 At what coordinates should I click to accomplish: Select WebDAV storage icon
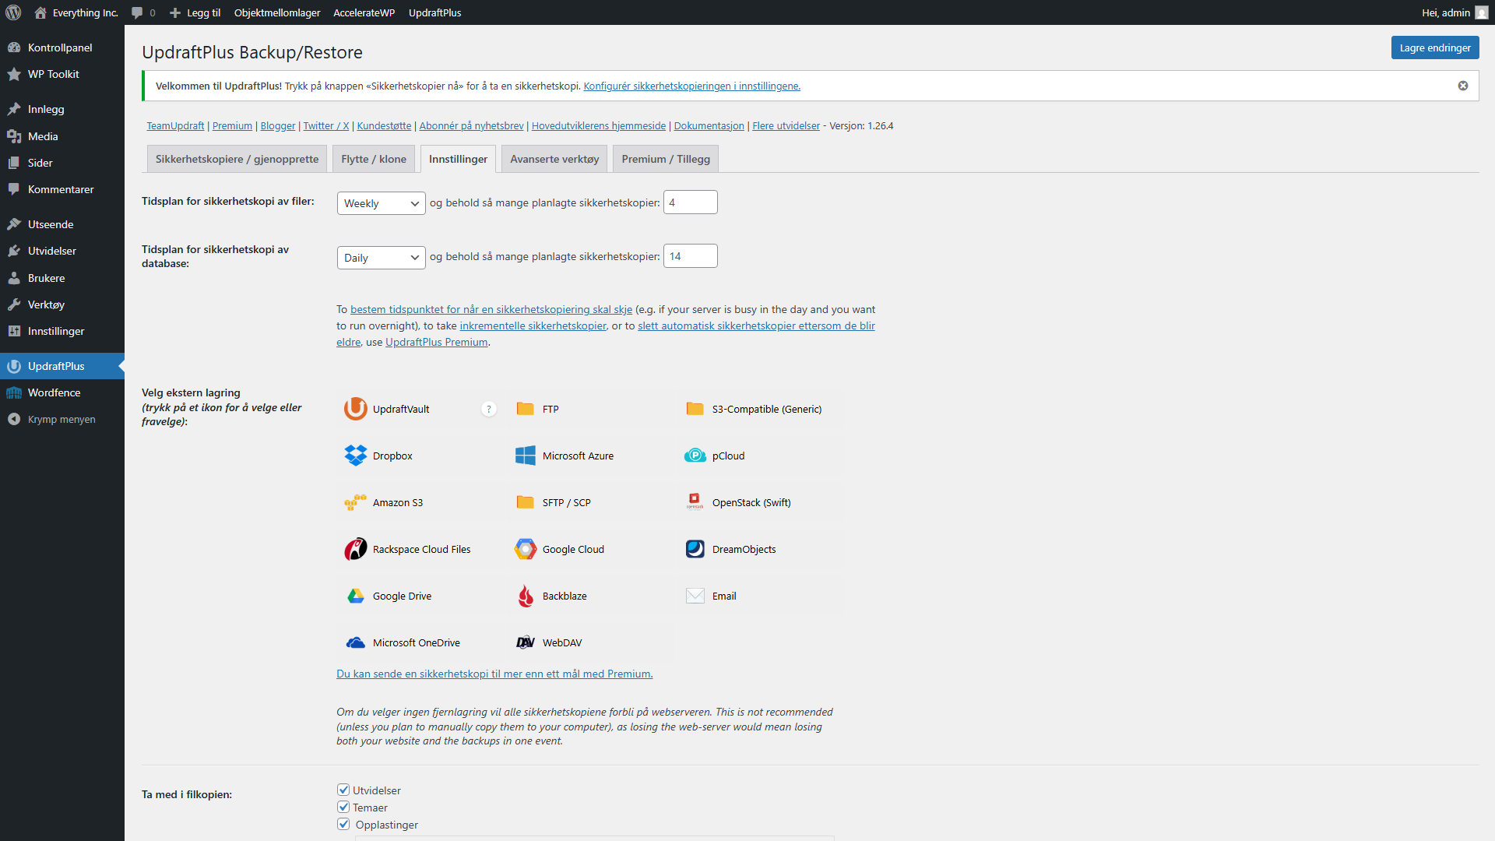[x=526, y=642]
